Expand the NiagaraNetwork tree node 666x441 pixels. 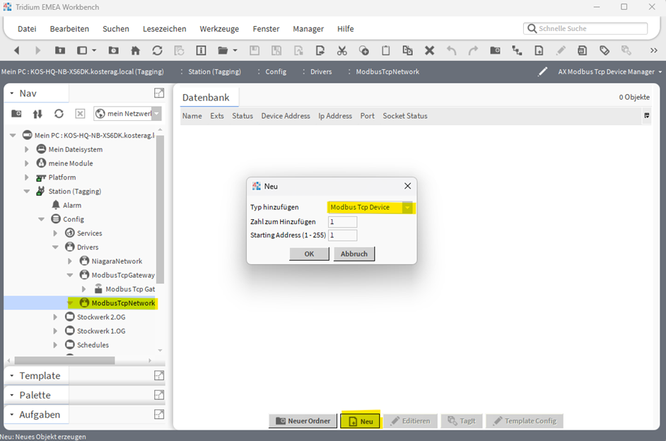click(x=70, y=261)
